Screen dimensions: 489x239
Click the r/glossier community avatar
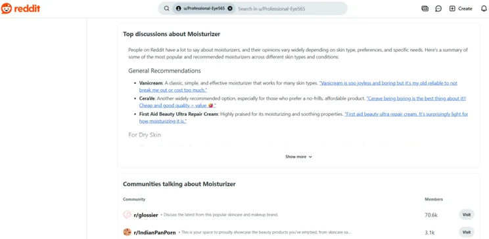click(x=127, y=215)
